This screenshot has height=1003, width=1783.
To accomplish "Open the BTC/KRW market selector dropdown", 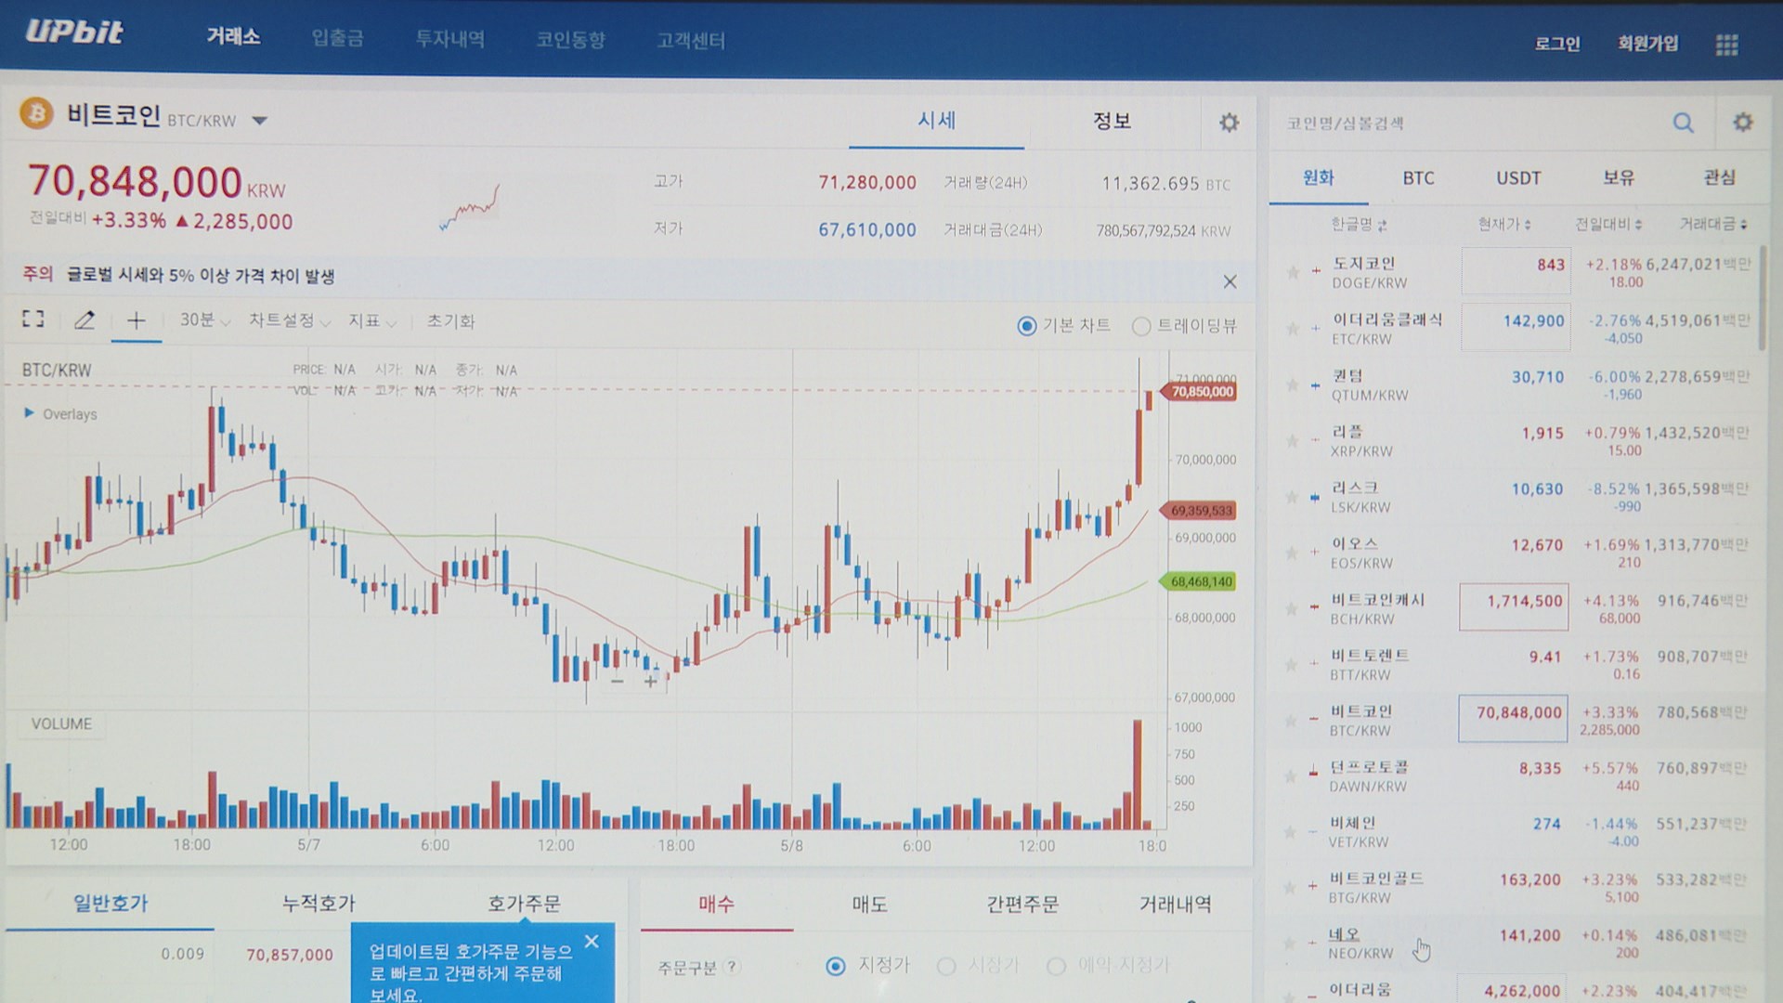I will point(260,121).
